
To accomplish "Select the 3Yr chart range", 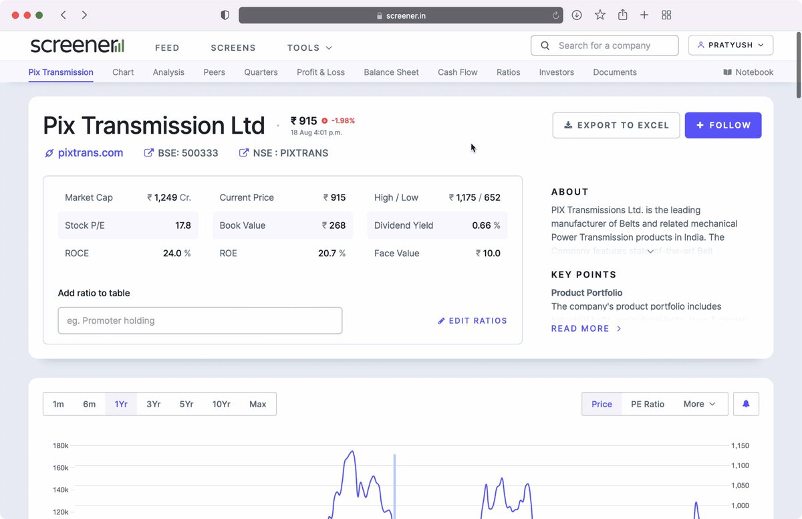I will tap(153, 404).
